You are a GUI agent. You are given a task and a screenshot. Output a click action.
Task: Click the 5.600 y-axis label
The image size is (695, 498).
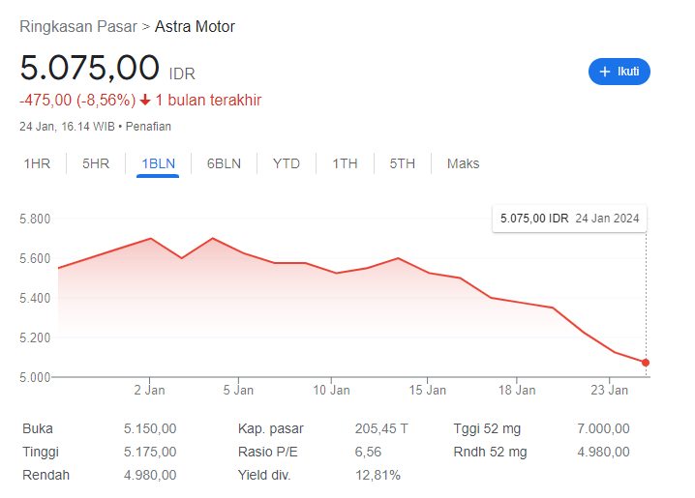[x=35, y=258]
